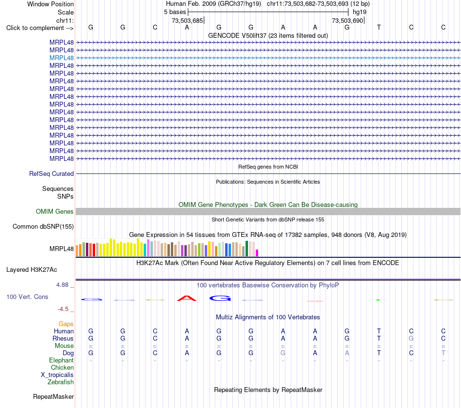Click the Chicken species label
Screen dimensions: 461x408
pos(62,367)
